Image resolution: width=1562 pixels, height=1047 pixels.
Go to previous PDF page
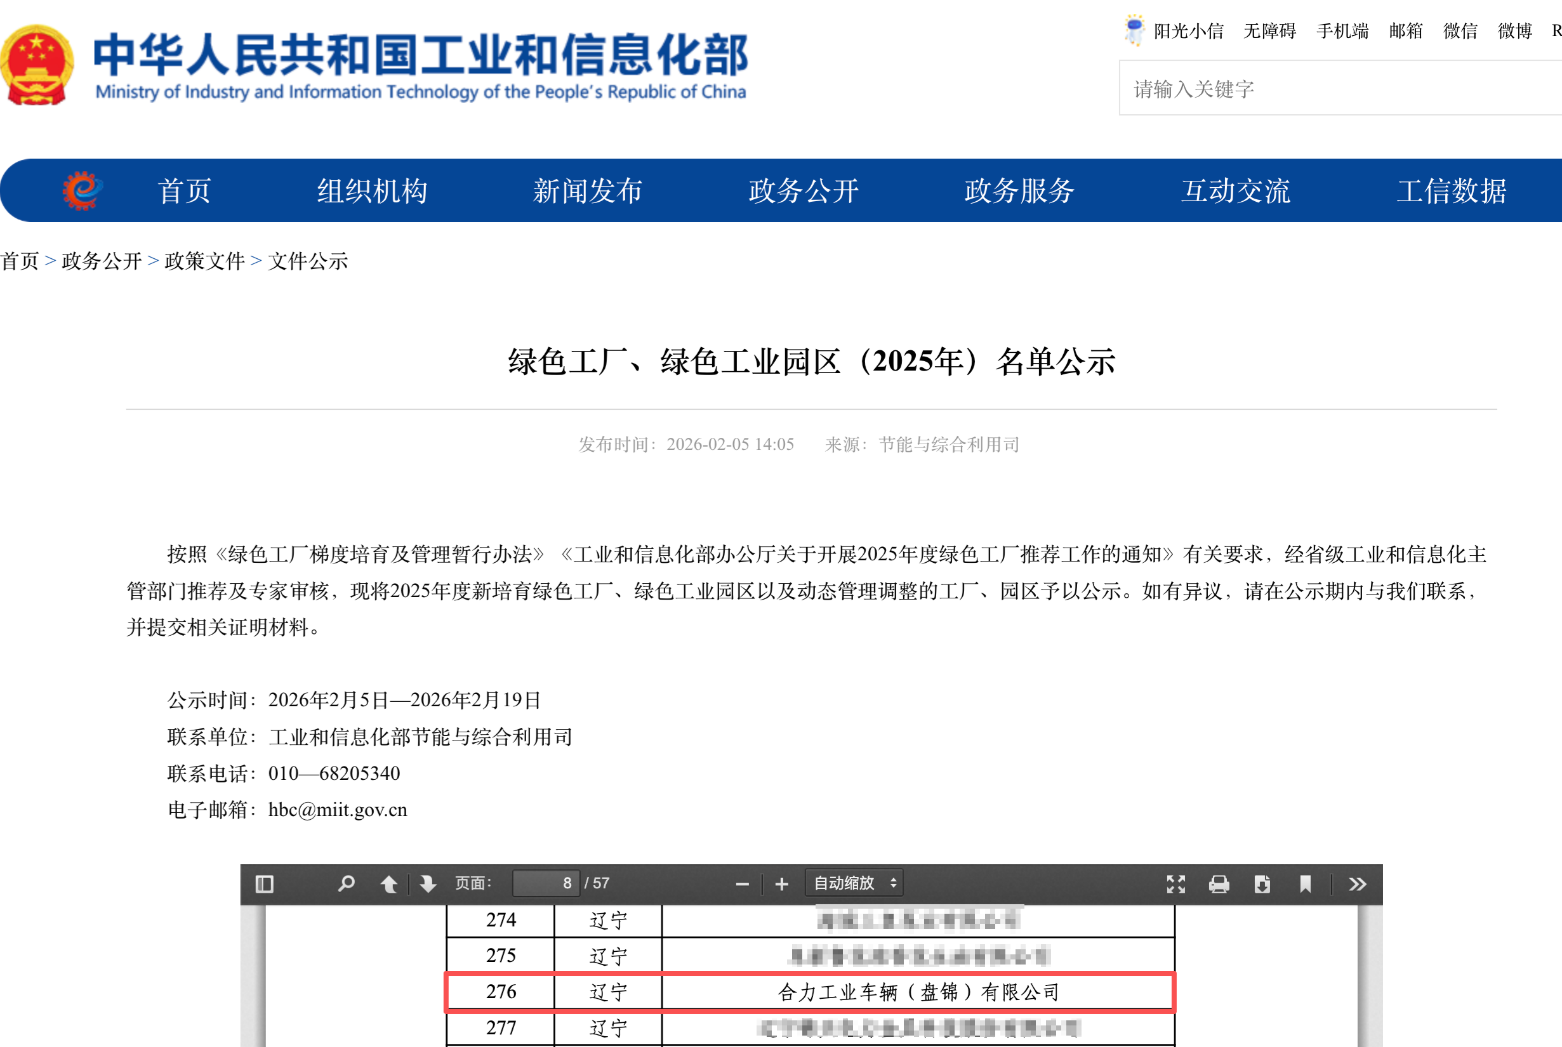pyautogui.click(x=390, y=883)
